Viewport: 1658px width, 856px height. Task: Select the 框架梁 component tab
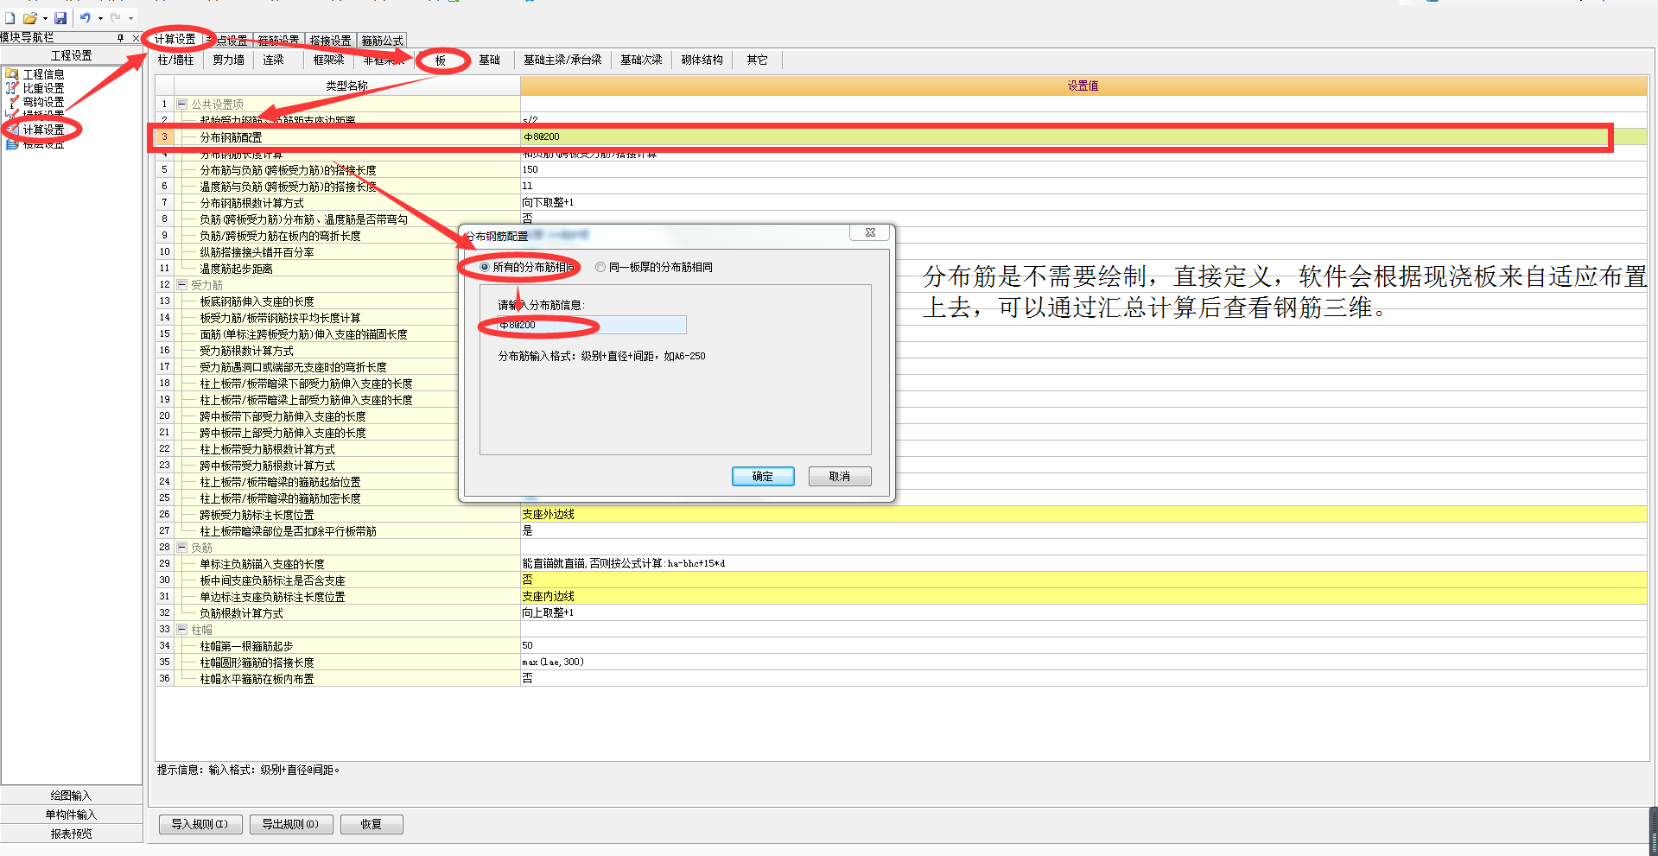point(329,60)
